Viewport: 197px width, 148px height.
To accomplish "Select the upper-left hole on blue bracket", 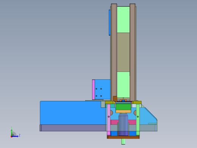I will point(96,89).
